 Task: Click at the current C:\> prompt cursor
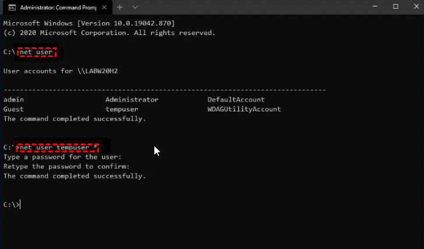click(20, 204)
